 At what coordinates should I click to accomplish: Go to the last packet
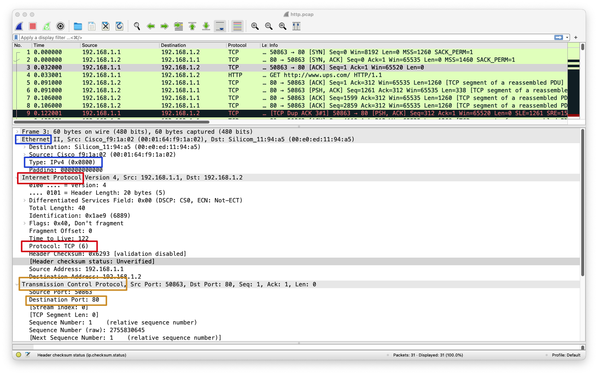point(206,26)
